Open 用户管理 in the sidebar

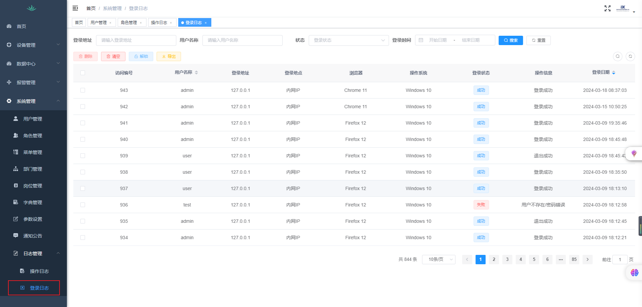[33, 119]
